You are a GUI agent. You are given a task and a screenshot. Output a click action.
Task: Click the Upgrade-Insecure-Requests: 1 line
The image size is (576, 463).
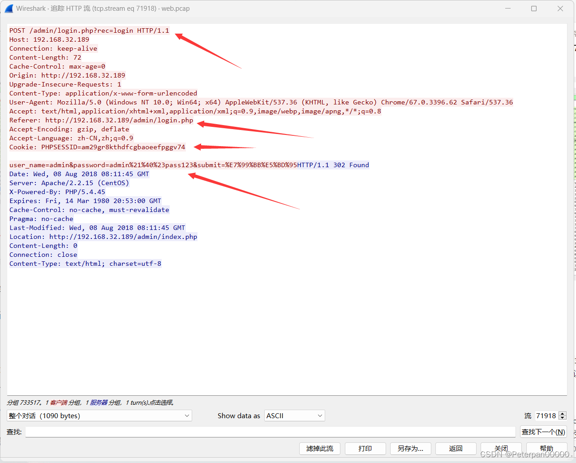pos(65,84)
